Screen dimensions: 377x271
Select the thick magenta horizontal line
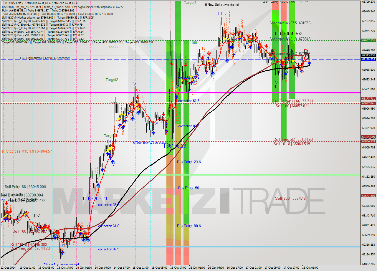pos(180,93)
